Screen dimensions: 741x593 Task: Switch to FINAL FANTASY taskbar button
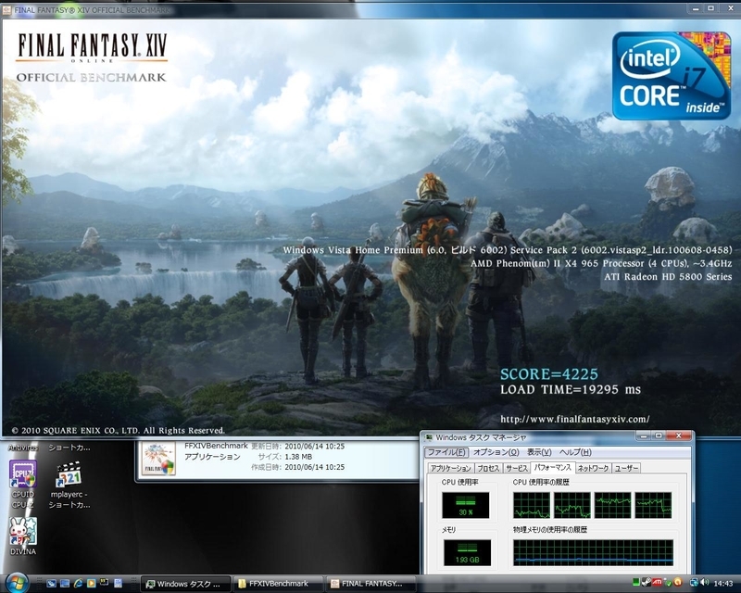[x=370, y=584]
